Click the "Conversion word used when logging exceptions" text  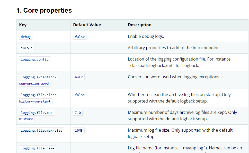click(174, 77)
